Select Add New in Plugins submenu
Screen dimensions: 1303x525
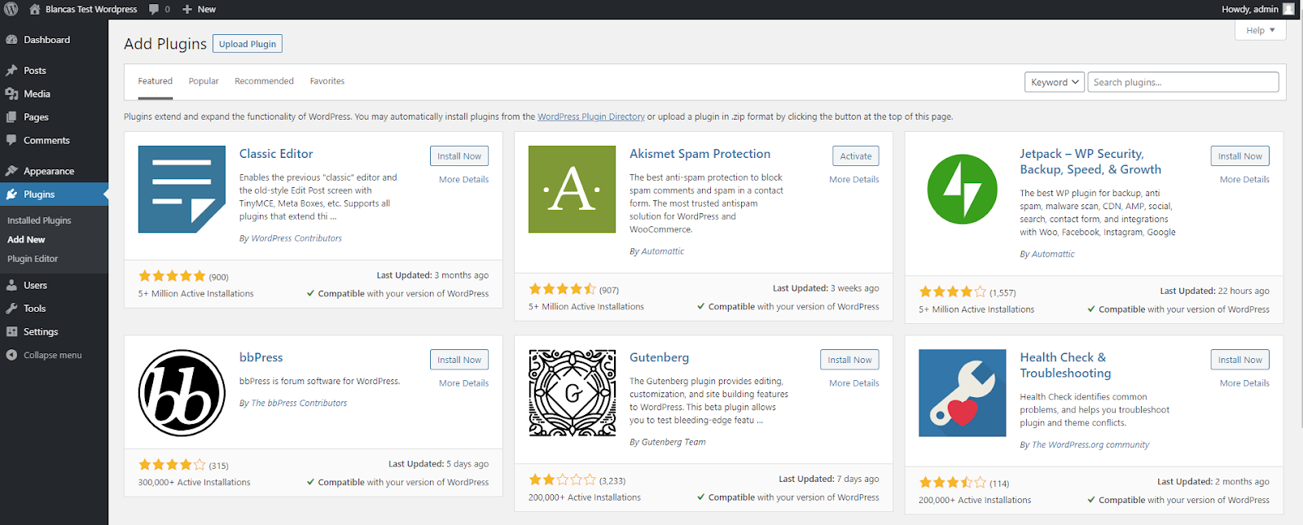point(26,240)
